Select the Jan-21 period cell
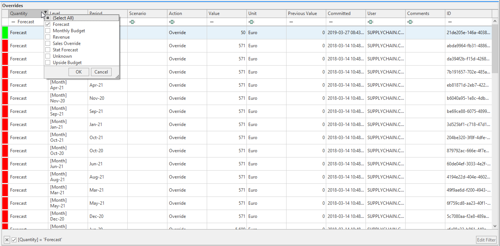Screen dimensions: 500x246 coord(107,124)
